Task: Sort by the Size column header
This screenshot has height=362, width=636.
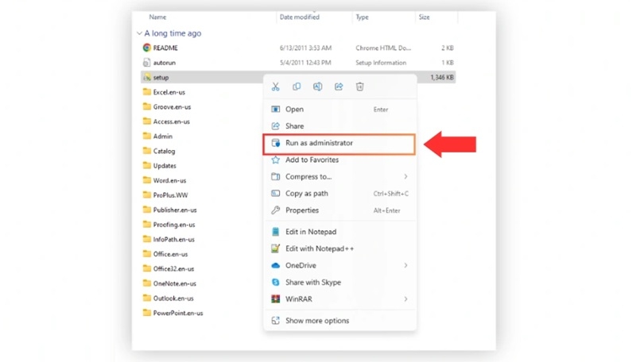Action: tap(424, 17)
